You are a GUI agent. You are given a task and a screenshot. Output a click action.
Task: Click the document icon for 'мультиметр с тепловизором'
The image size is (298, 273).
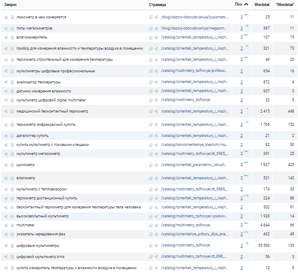(x=12, y=190)
